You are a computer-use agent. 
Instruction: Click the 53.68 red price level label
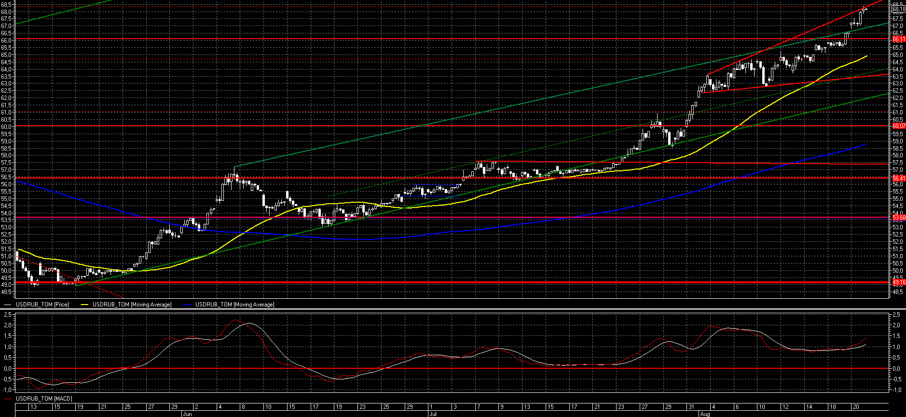[x=899, y=218]
